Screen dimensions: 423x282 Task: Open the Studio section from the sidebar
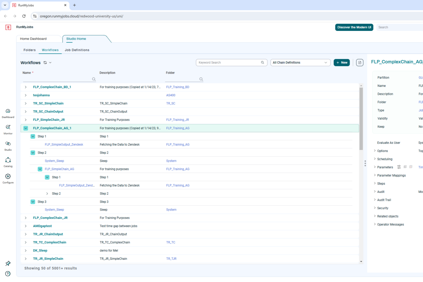coord(8,144)
